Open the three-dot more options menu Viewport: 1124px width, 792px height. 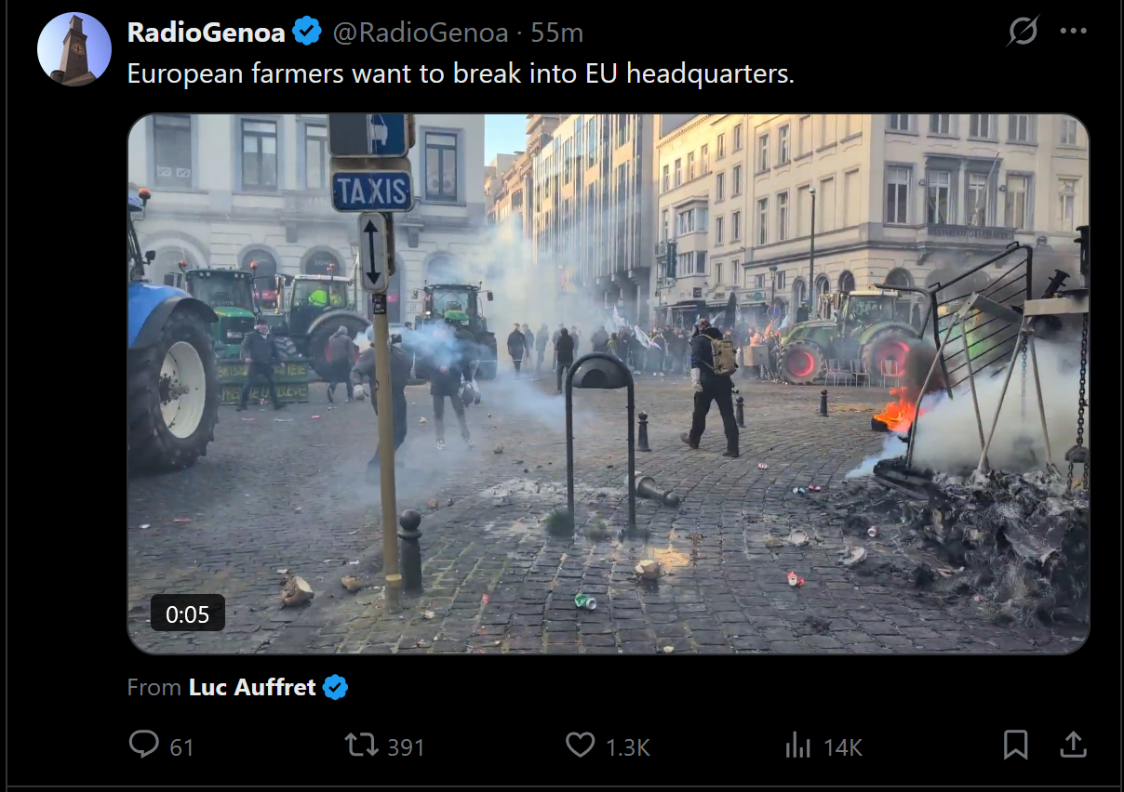[x=1073, y=32]
